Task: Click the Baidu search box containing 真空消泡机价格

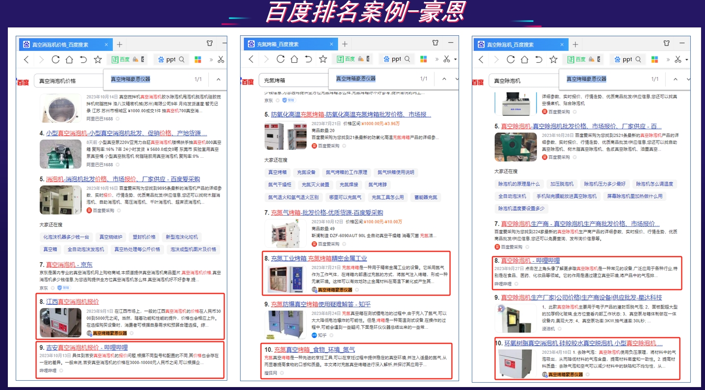Action: tap(68, 80)
